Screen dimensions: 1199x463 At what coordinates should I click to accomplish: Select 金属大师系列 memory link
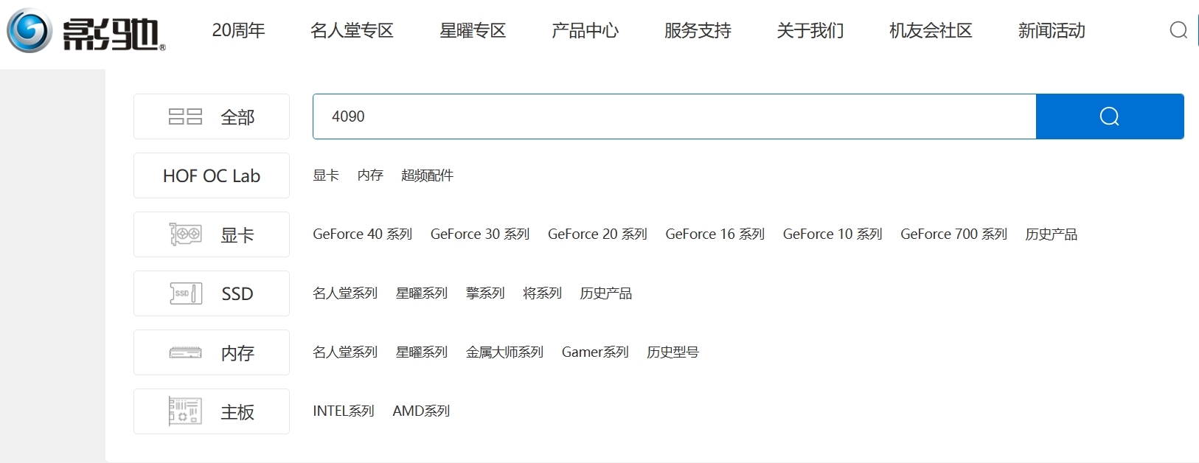coord(504,352)
